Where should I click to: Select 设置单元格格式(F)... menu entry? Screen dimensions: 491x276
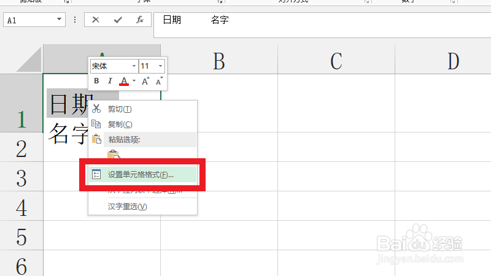coord(143,175)
